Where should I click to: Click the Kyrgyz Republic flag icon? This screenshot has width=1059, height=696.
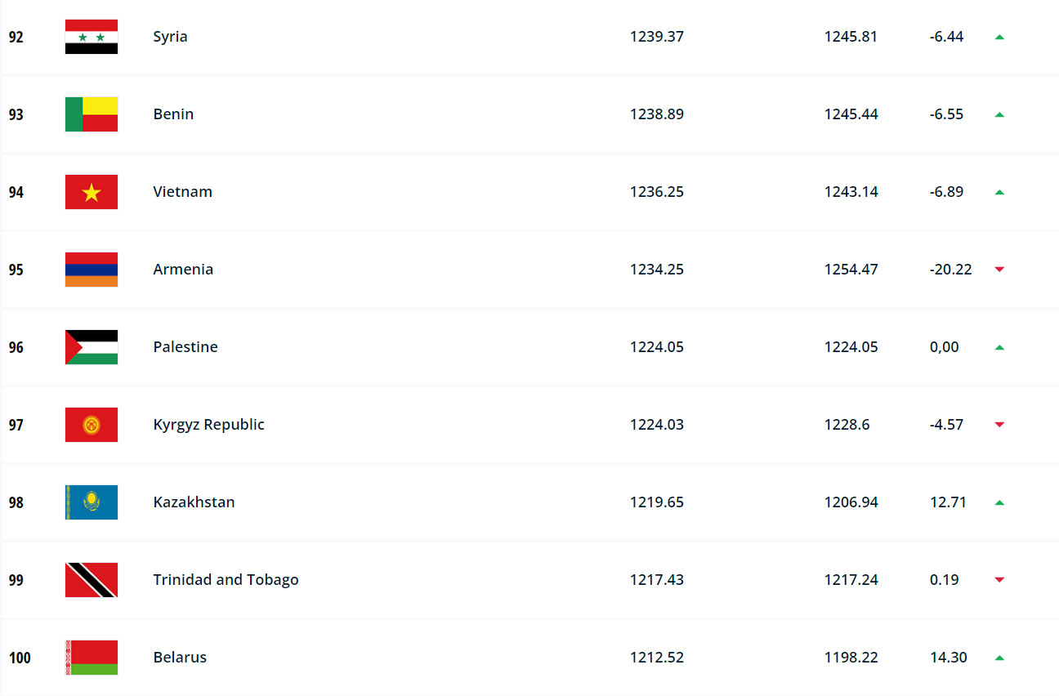(92, 425)
